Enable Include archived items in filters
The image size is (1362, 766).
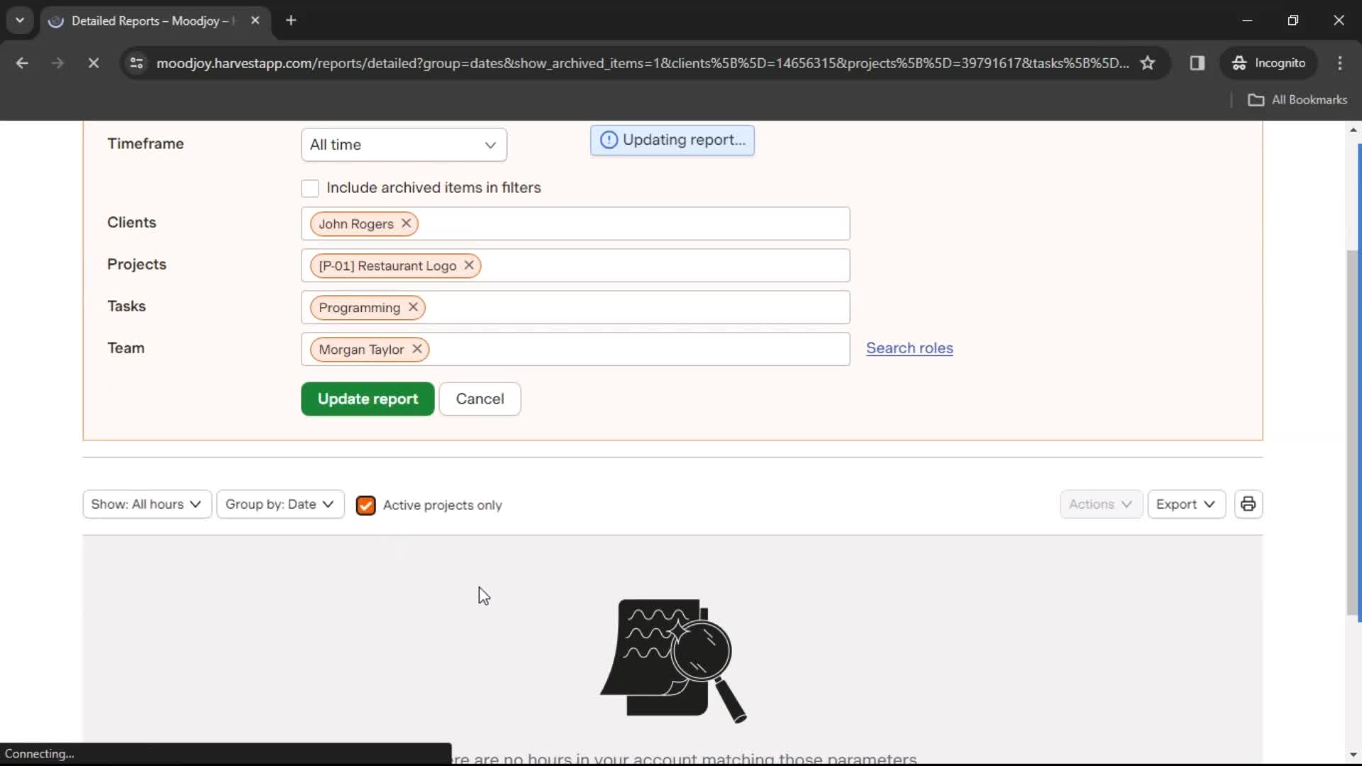click(x=309, y=187)
